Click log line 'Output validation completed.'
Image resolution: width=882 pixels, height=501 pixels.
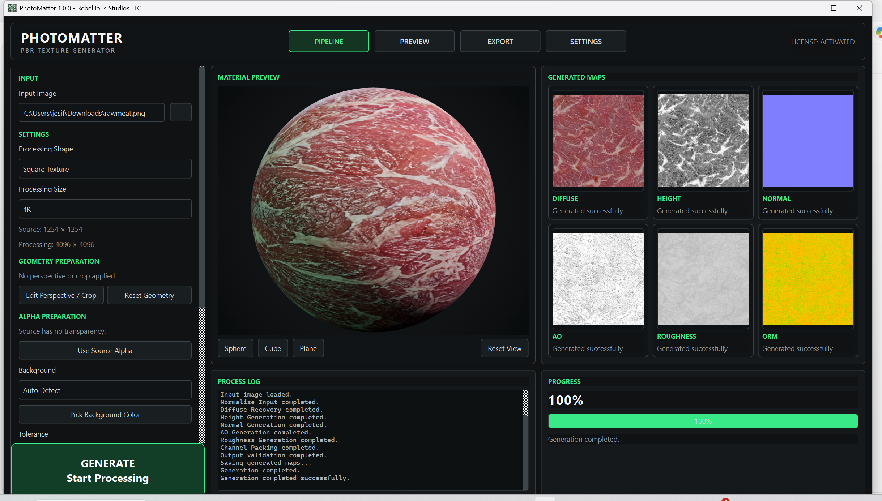click(273, 455)
